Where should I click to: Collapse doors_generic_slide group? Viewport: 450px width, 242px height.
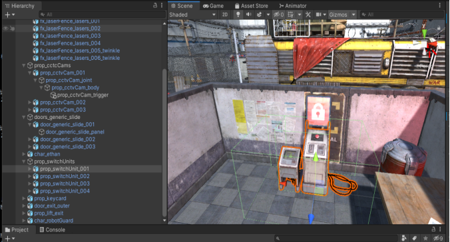click(x=24, y=117)
